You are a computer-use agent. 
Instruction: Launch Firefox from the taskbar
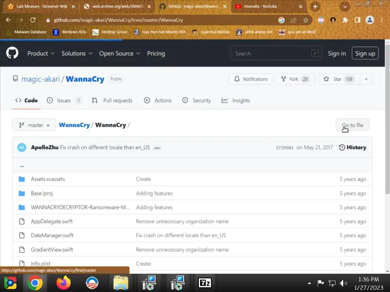click(x=64, y=283)
